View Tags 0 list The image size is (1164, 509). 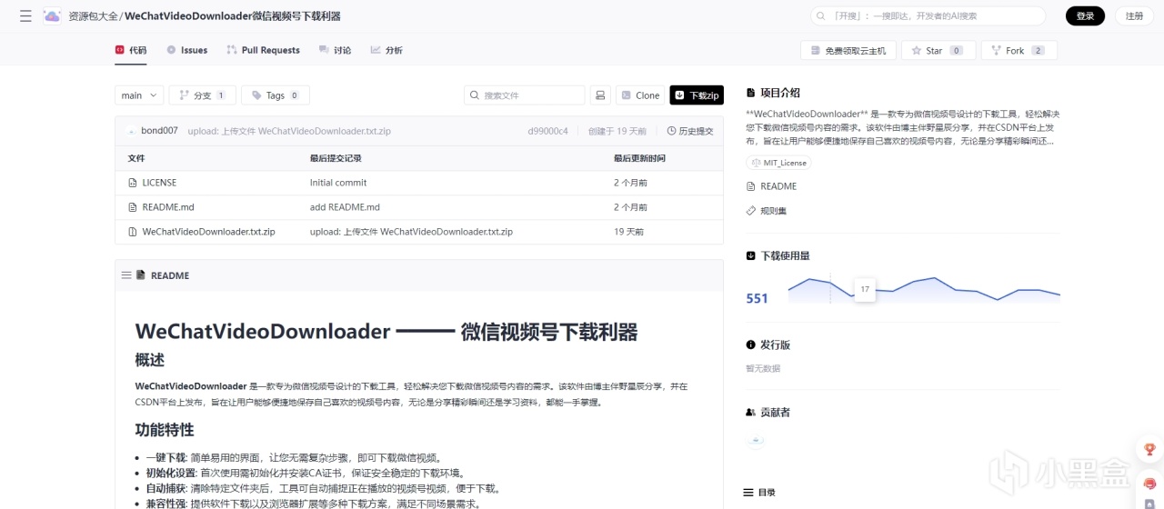pos(276,95)
